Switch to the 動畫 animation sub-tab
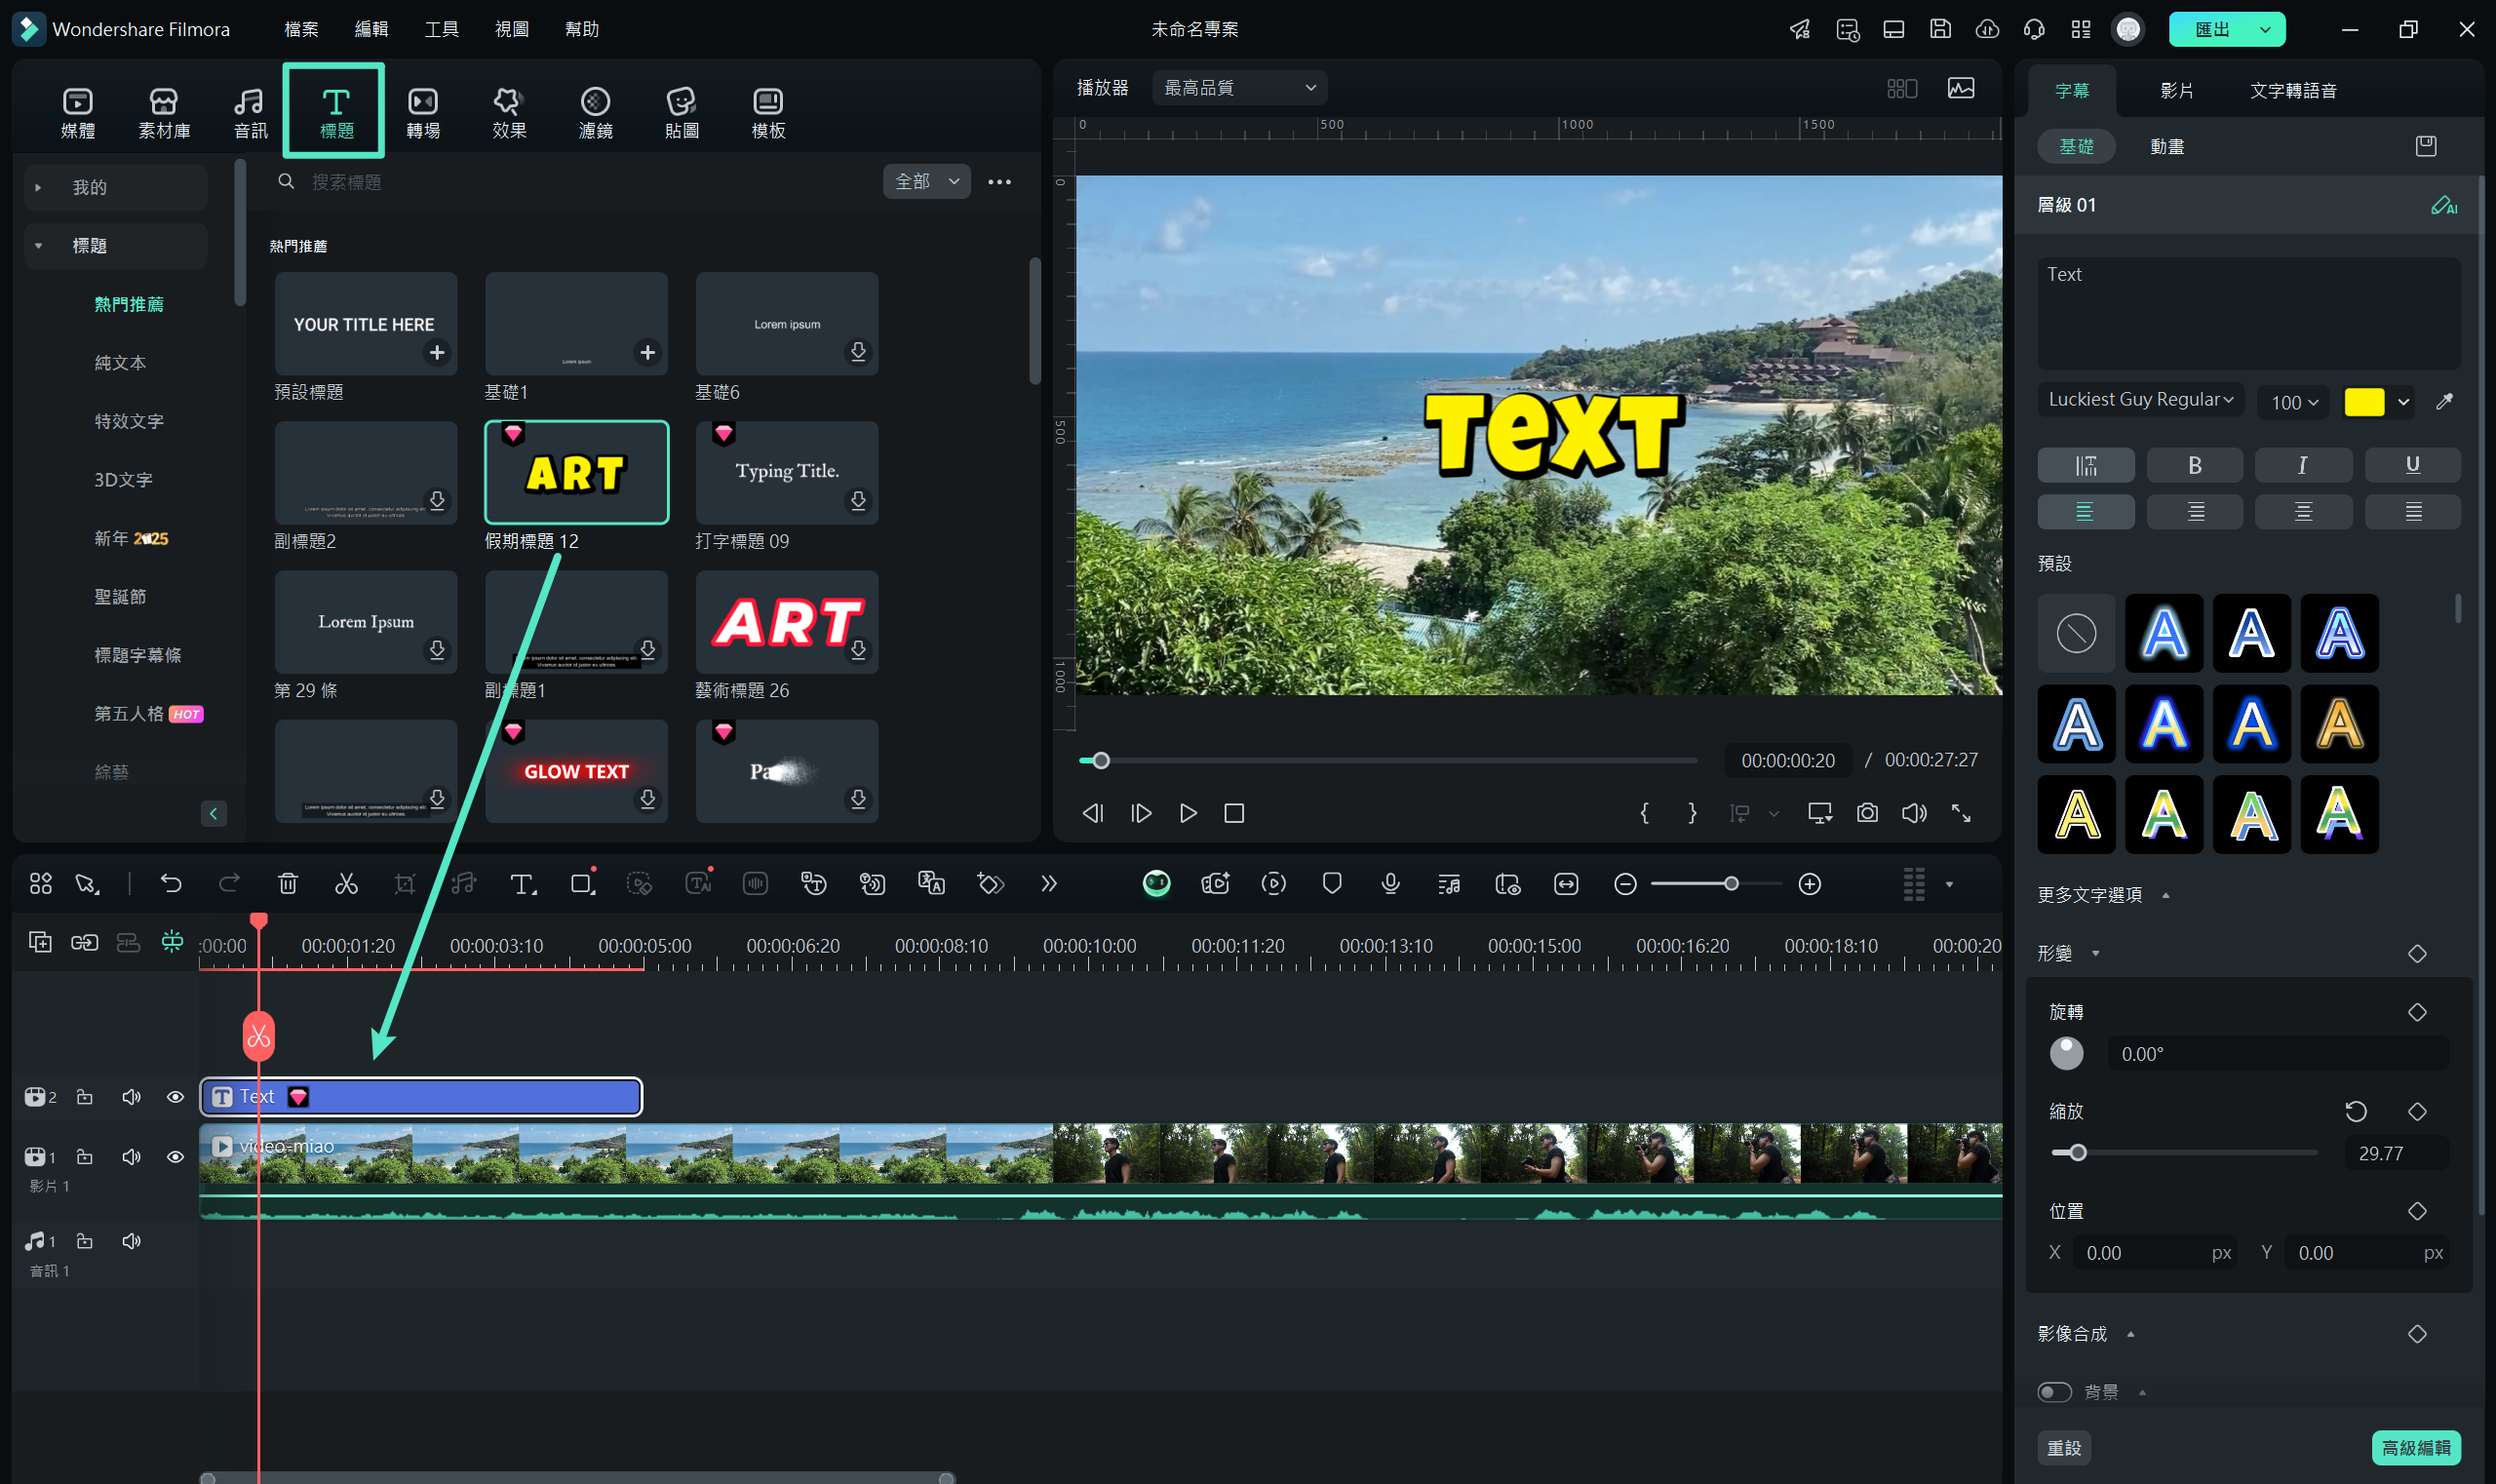The width and height of the screenshot is (2496, 1484). coord(2167,146)
